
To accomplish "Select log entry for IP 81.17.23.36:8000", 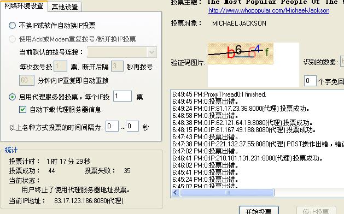I will click(x=241, y=109).
